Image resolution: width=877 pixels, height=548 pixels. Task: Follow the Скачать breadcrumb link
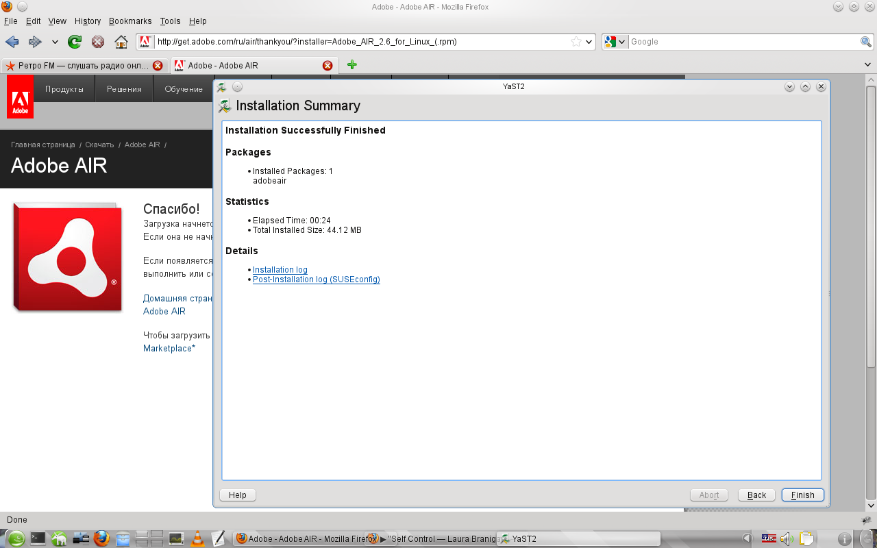[100, 145]
